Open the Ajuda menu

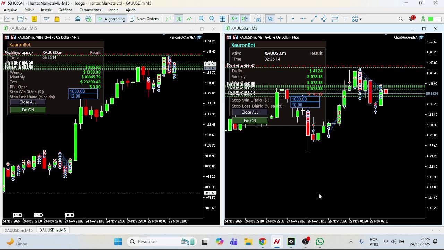click(130, 10)
